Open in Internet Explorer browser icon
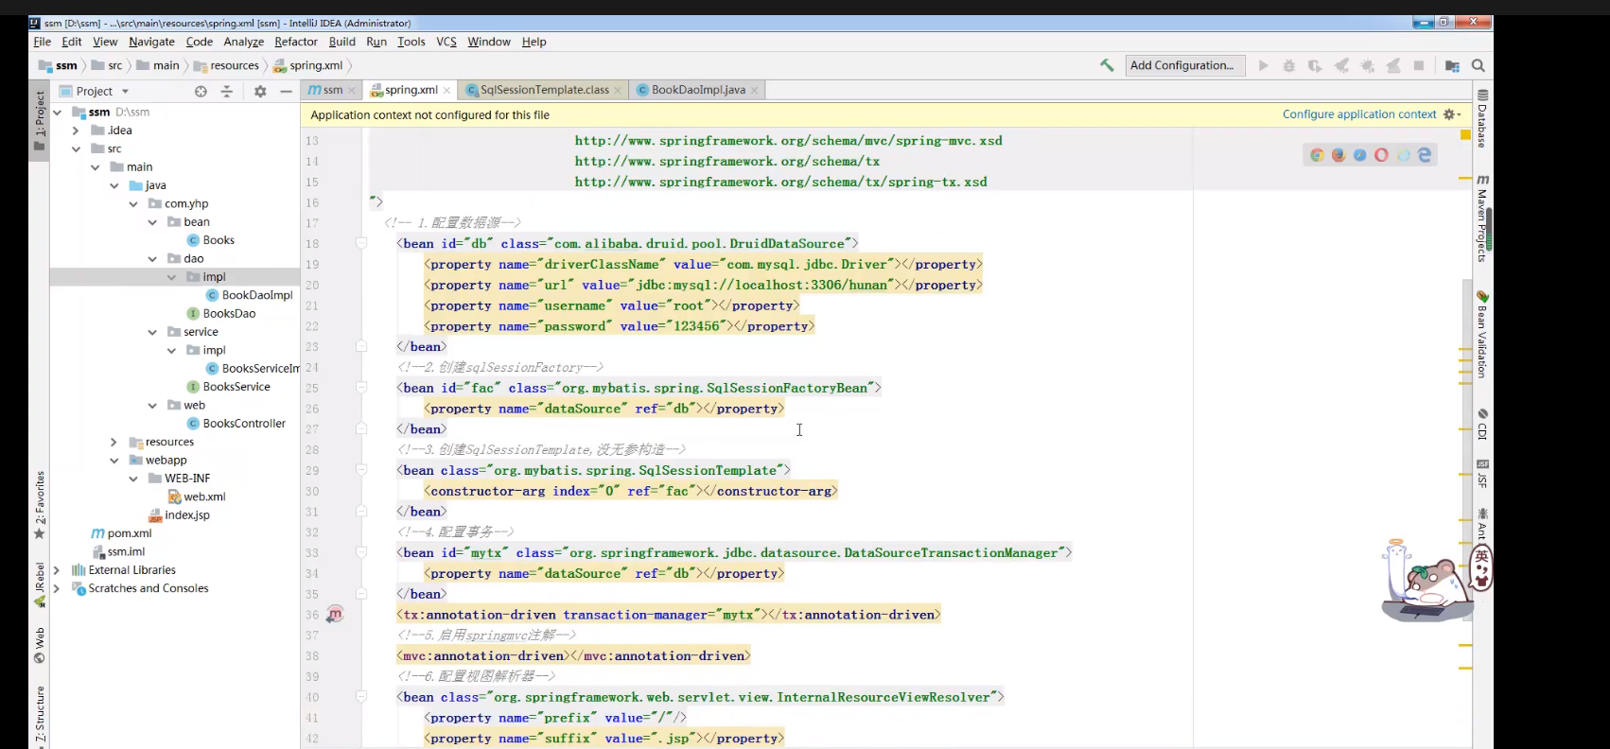The width and height of the screenshot is (1610, 749). (x=1403, y=155)
